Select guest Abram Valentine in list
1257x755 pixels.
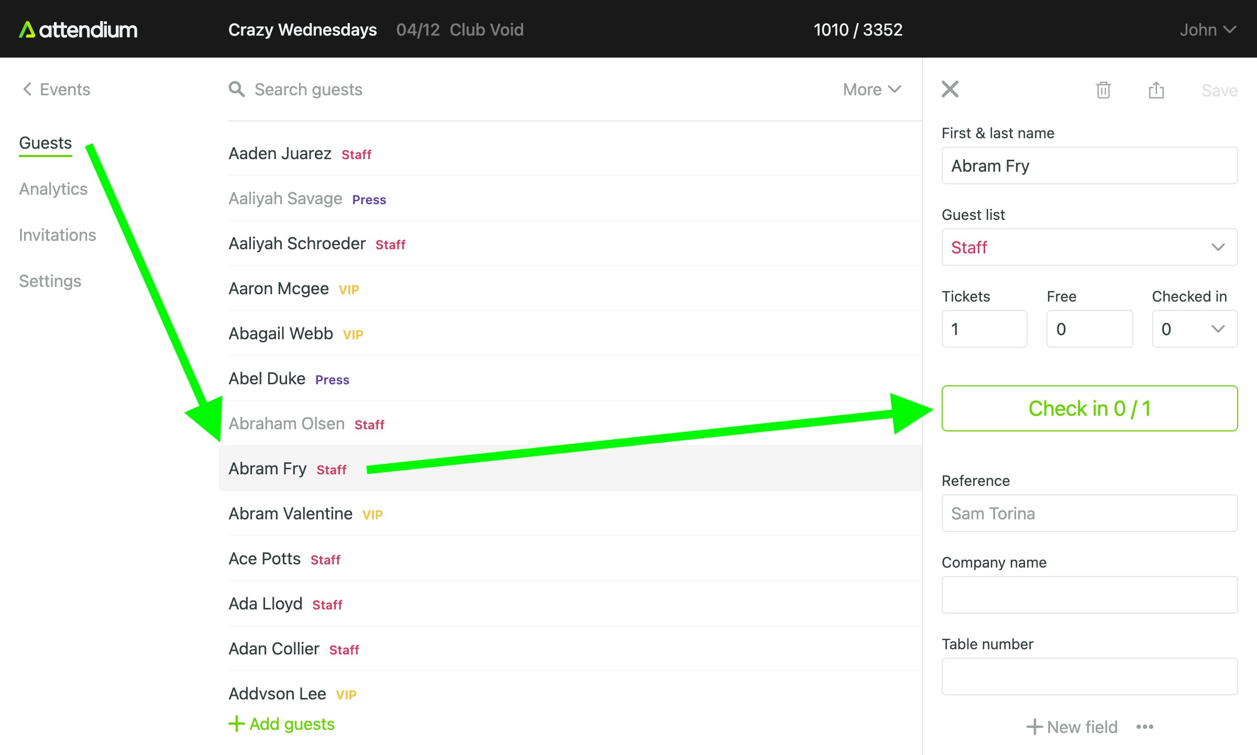coord(291,514)
